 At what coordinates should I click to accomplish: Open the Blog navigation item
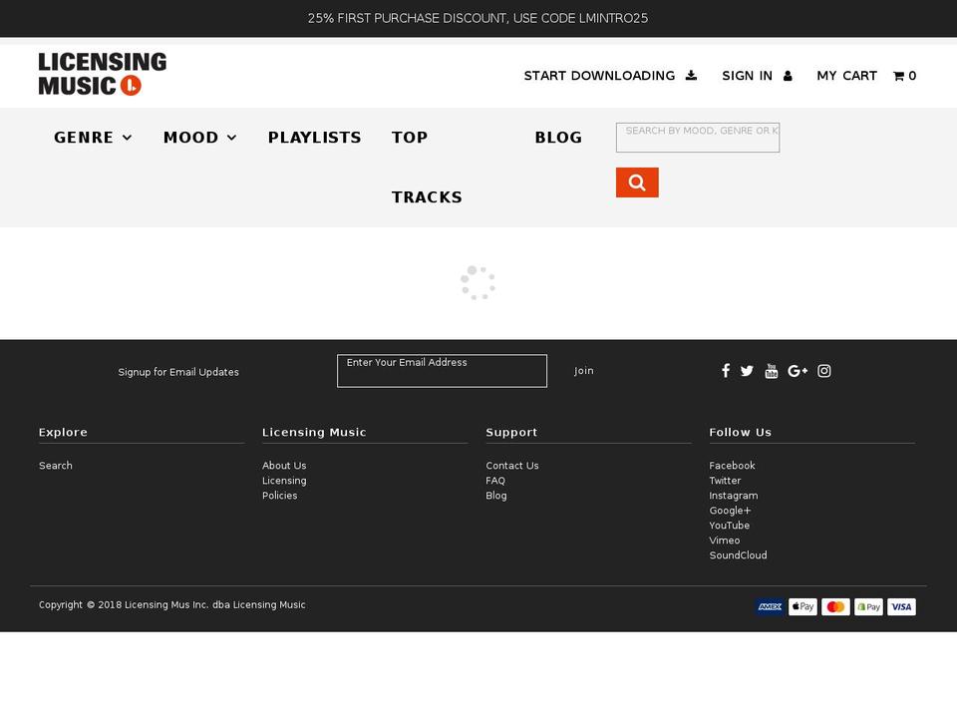point(558,138)
